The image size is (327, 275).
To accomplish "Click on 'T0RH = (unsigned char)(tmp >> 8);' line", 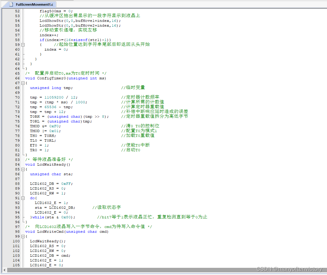I will point(69,117).
